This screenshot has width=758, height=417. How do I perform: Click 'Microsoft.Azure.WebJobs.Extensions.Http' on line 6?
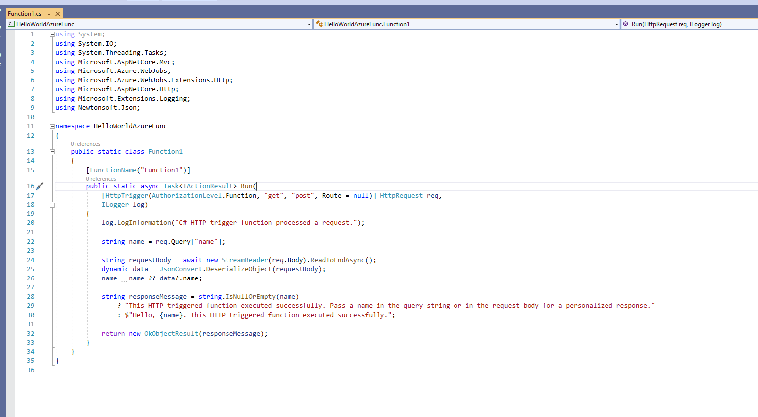[x=154, y=80]
